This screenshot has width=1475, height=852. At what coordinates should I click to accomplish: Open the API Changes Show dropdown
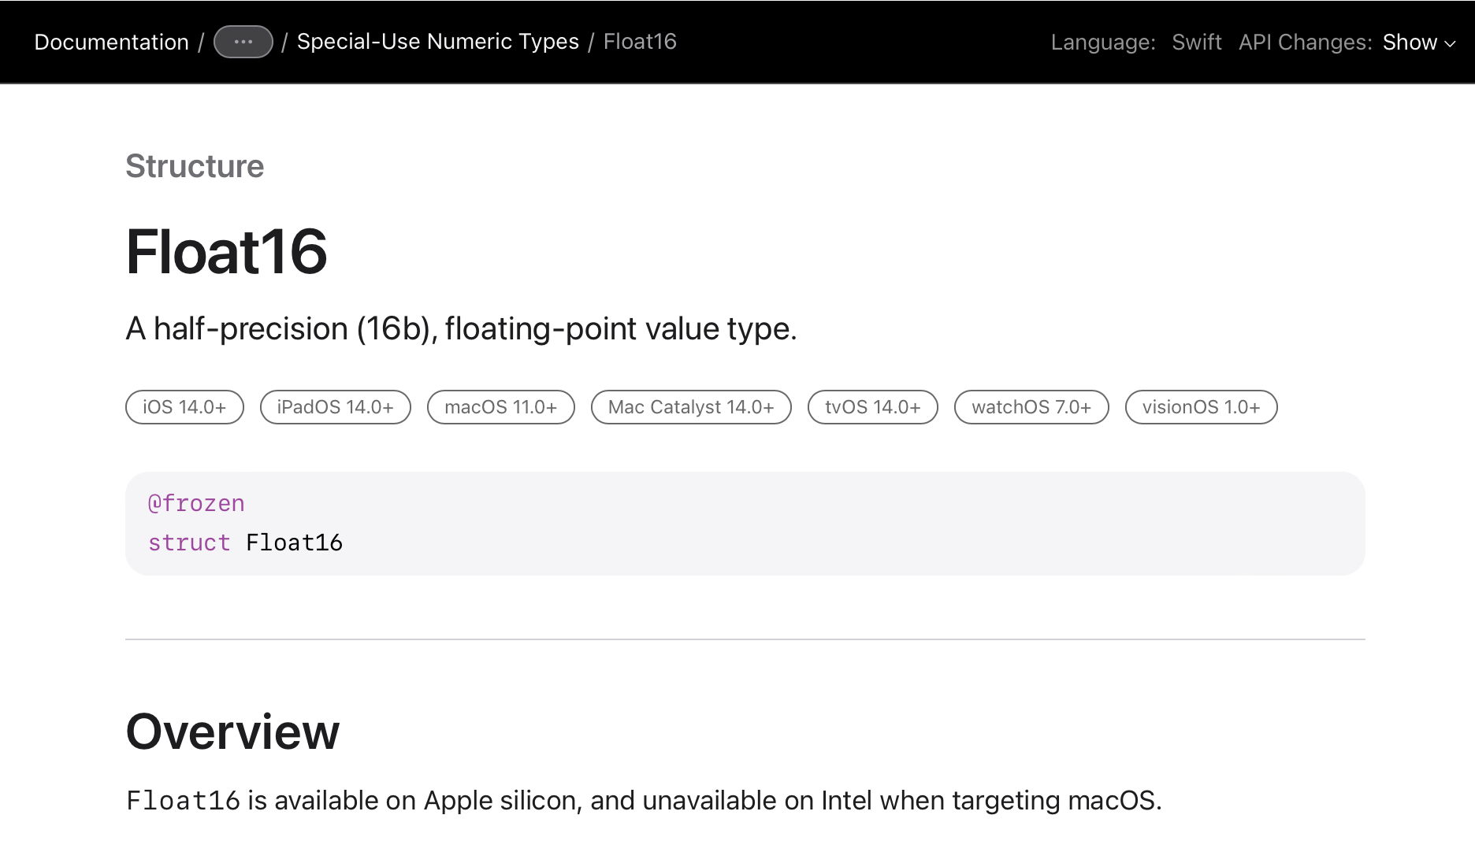pos(1410,42)
